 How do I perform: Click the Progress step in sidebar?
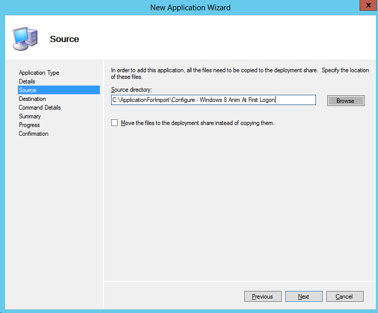[29, 125]
